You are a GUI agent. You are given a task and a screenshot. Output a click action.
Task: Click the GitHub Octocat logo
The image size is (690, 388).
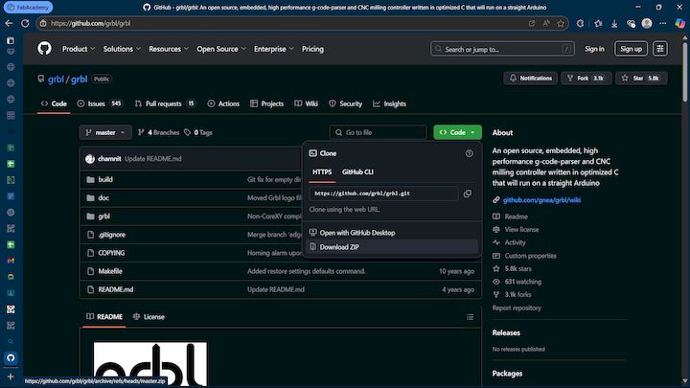click(44, 49)
